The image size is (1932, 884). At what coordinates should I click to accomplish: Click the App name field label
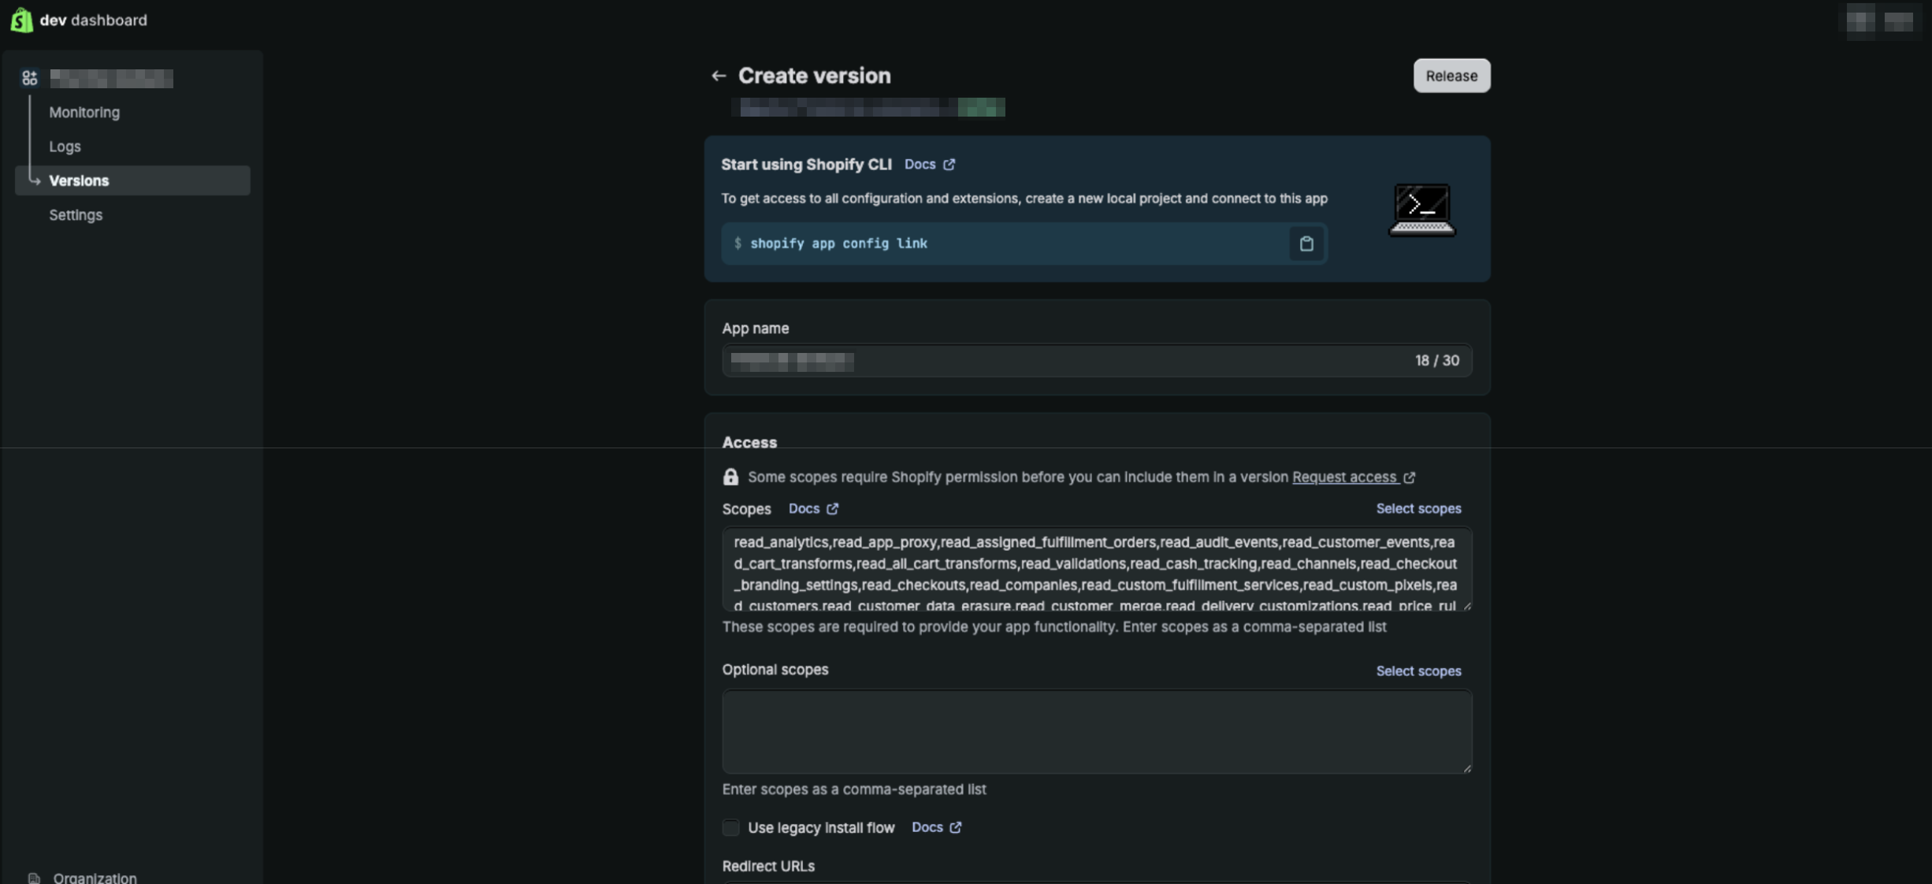coord(756,329)
